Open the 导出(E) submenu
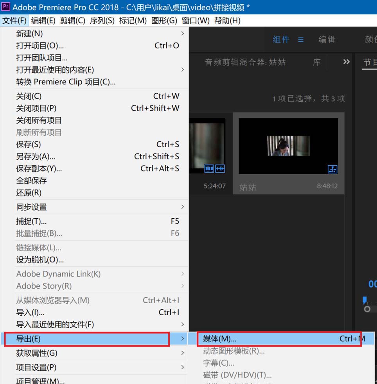This screenshot has width=377, height=384. pos(95,339)
